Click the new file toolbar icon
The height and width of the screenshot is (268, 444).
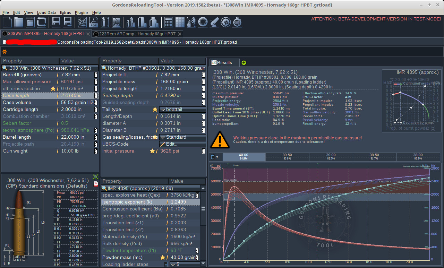8,22
